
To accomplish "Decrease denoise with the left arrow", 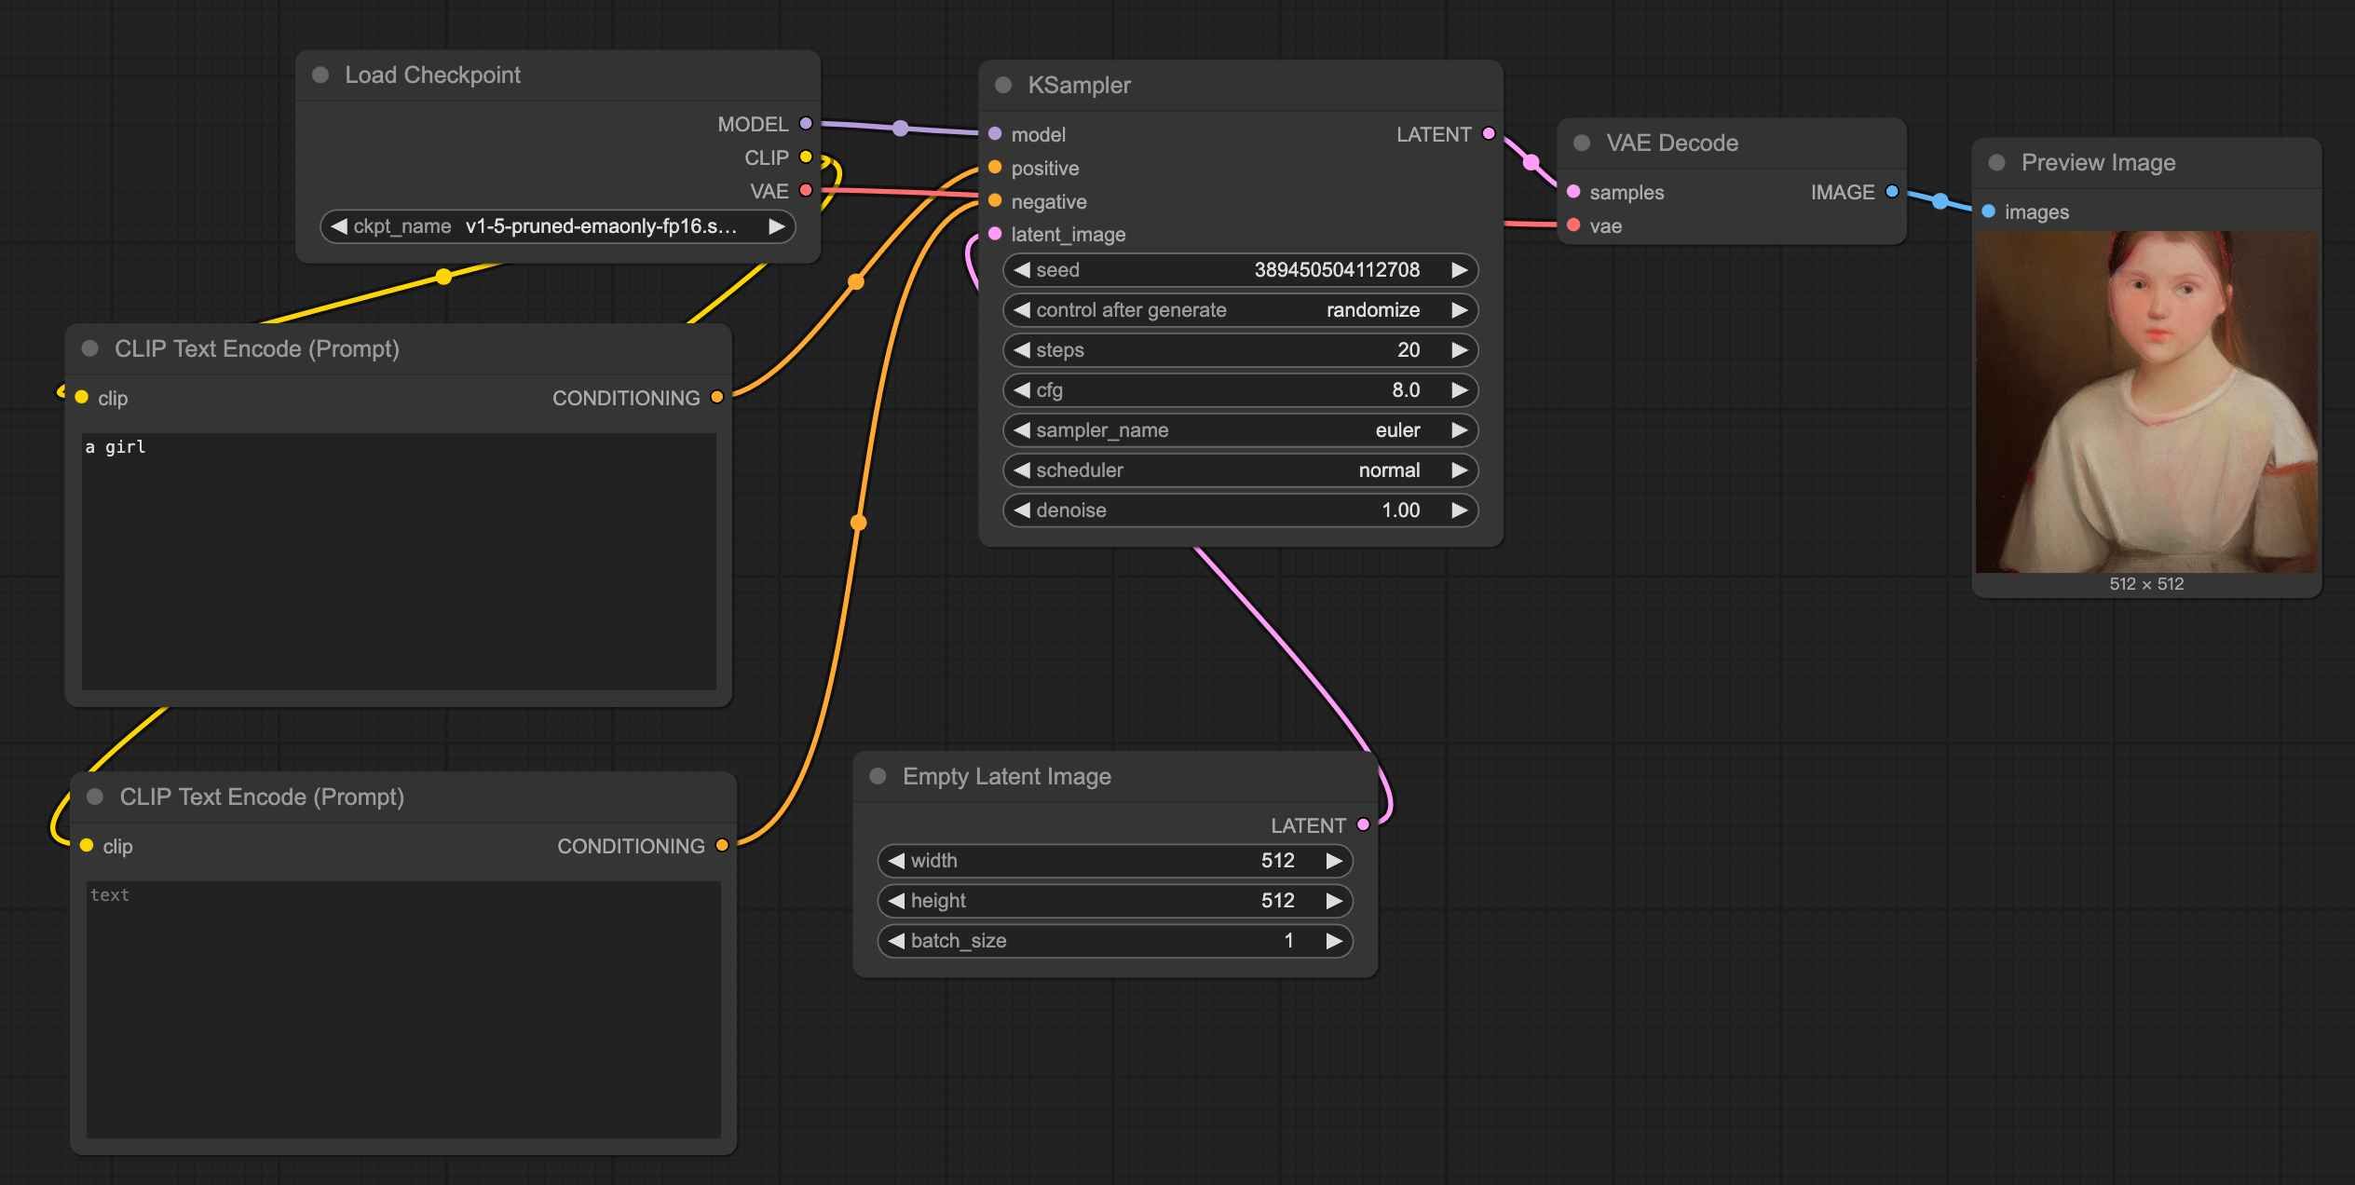I will point(1022,511).
